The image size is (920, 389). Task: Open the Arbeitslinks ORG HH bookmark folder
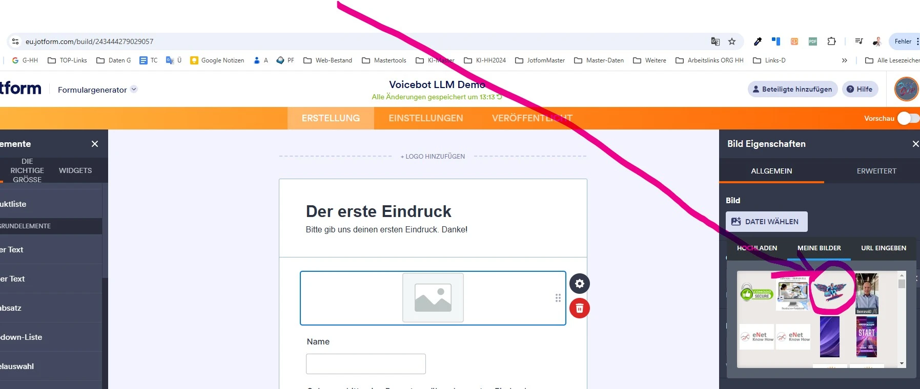(x=710, y=60)
